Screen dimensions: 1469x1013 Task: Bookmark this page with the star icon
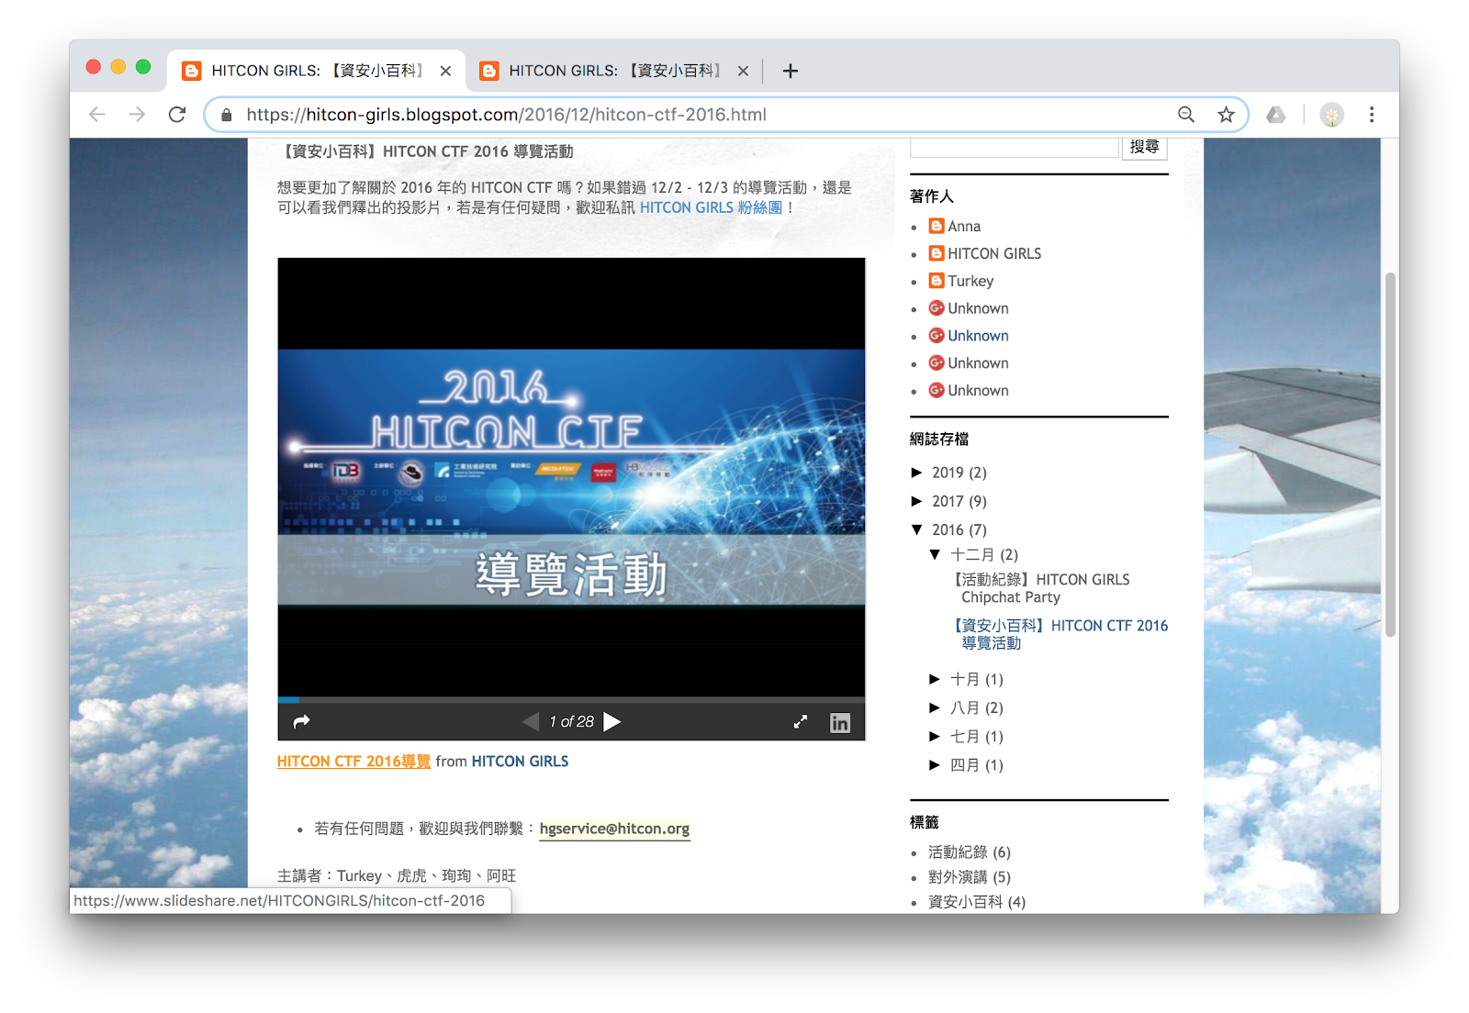[1226, 115]
